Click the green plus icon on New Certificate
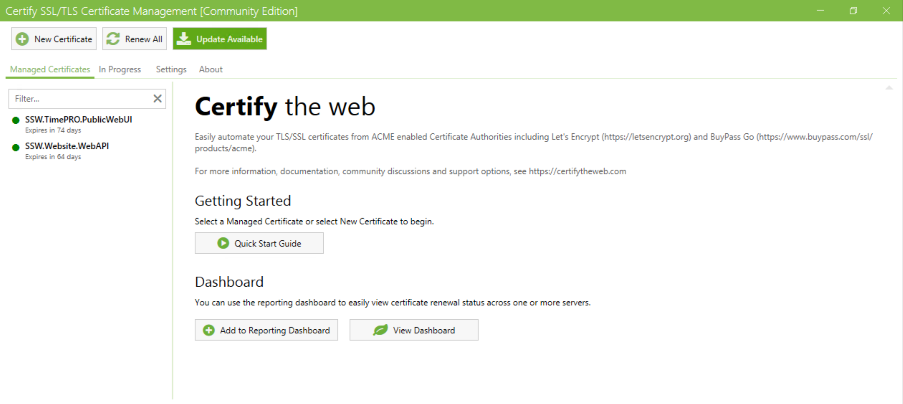The image size is (903, 404). click(x=22, y=39)
